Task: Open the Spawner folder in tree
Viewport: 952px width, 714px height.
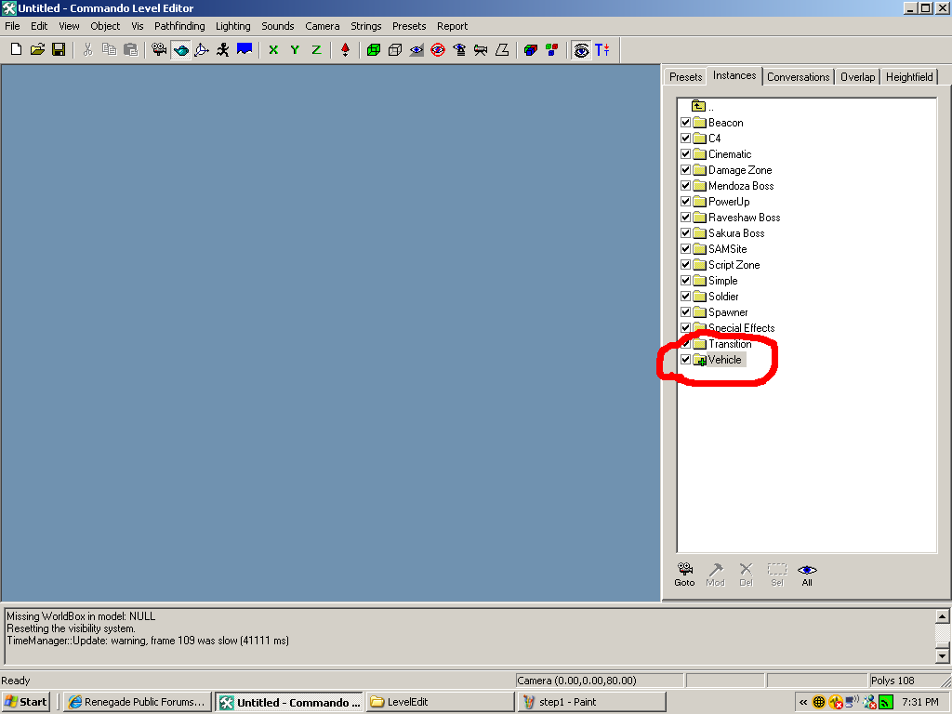Action: 727,312
